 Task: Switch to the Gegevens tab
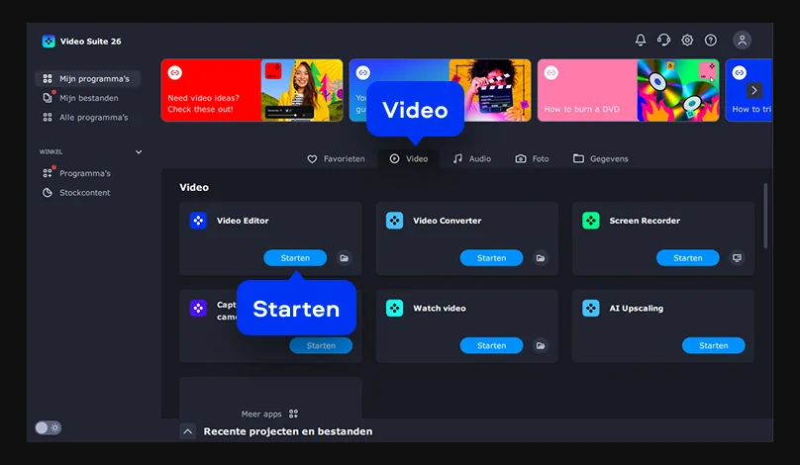[x=601, y=159]
